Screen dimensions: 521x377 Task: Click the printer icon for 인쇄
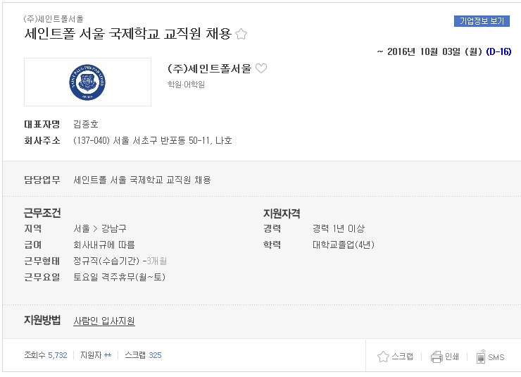tap(437, 357)
